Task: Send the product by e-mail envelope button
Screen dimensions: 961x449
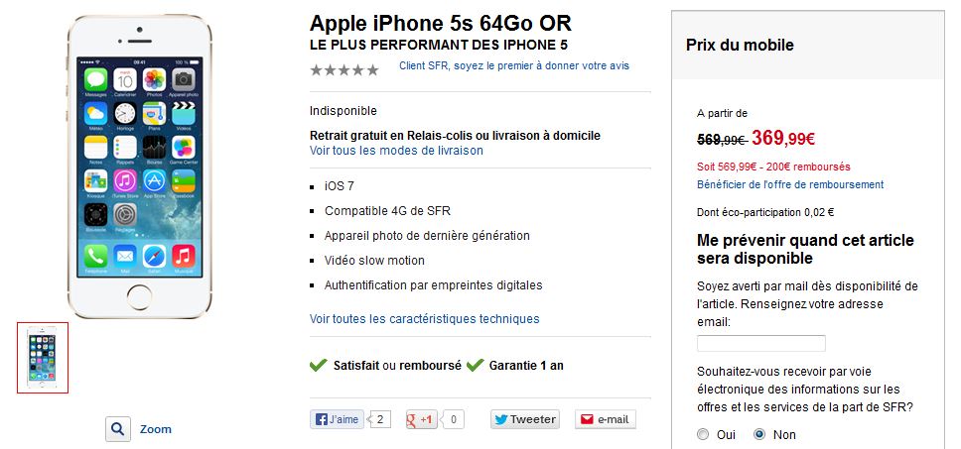Action: [x=605, y=419]
